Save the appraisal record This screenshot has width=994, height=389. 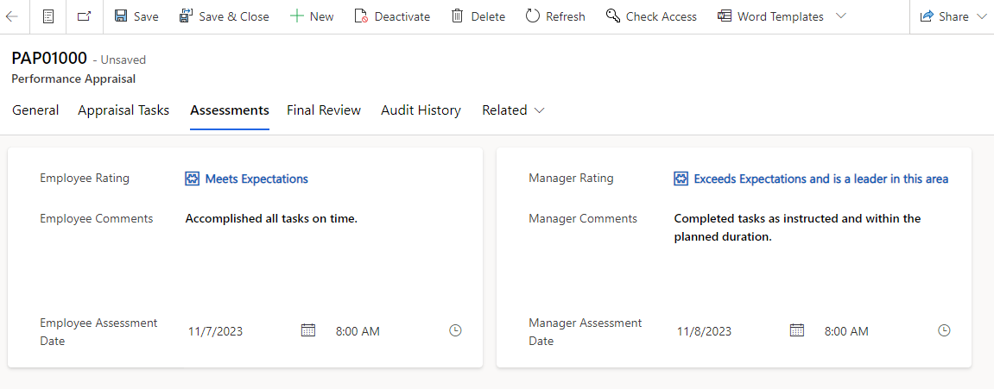[136, 16]
